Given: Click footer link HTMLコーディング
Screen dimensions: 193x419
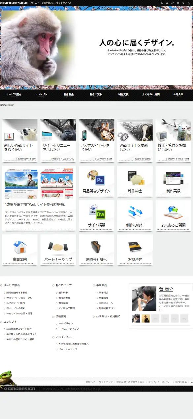Looking at the screenshot, I should point(69,329).
